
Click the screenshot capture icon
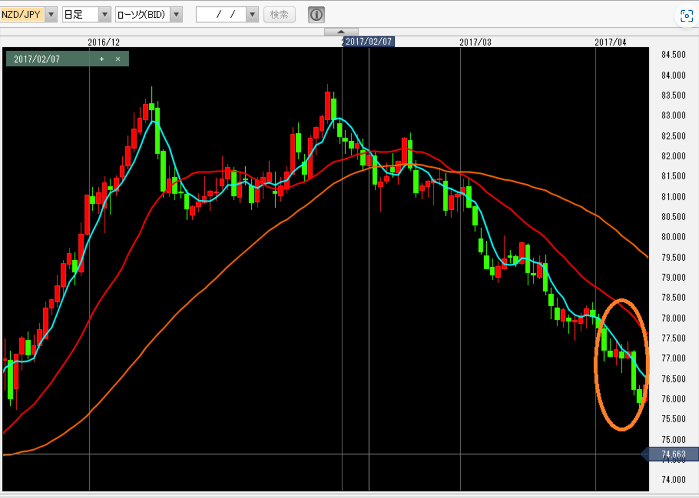[x=686, y=17]
